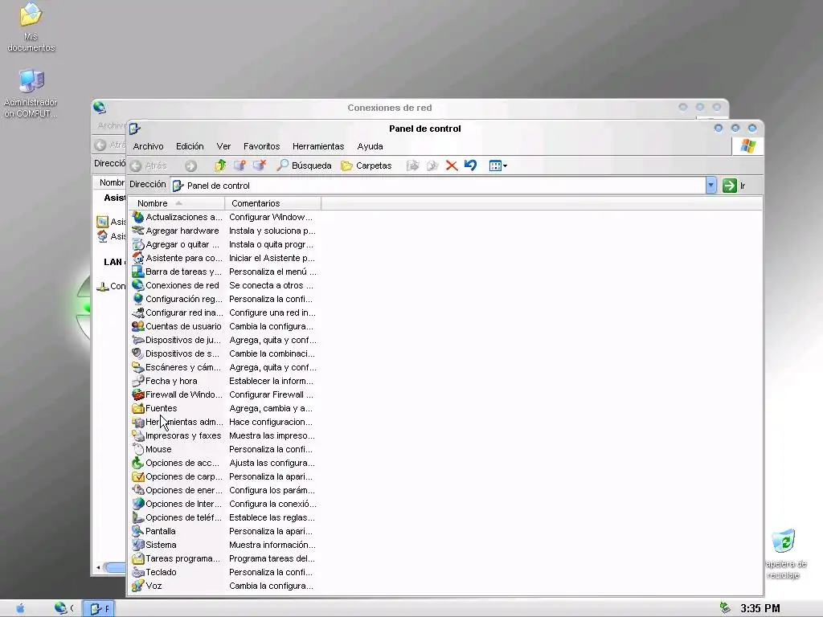
Task: Open the Ayuda menu
Action: click(370, 146)
